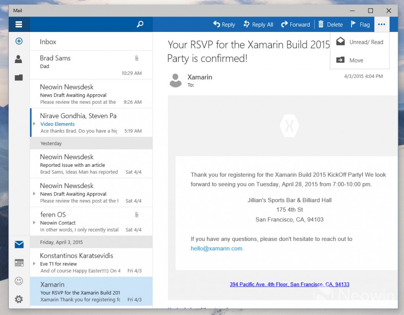Open the Nirave Gondhia Video Elements email
Image resolution: width=404 pixels, height=315 pixels.
coord(91,123)
